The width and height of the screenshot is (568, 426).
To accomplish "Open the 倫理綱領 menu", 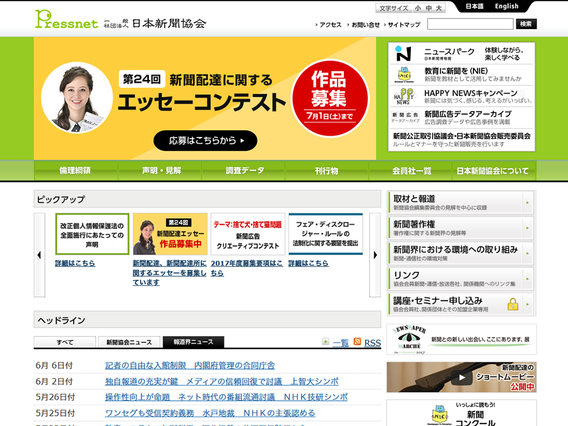I will (75, 170).
